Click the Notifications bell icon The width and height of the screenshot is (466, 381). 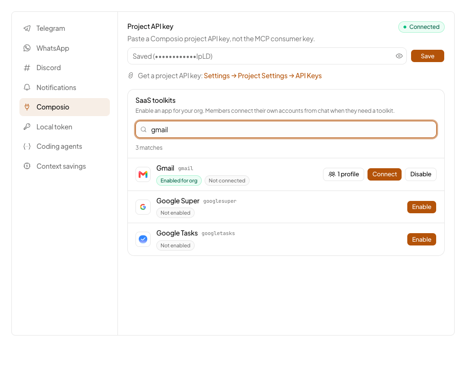27,88
